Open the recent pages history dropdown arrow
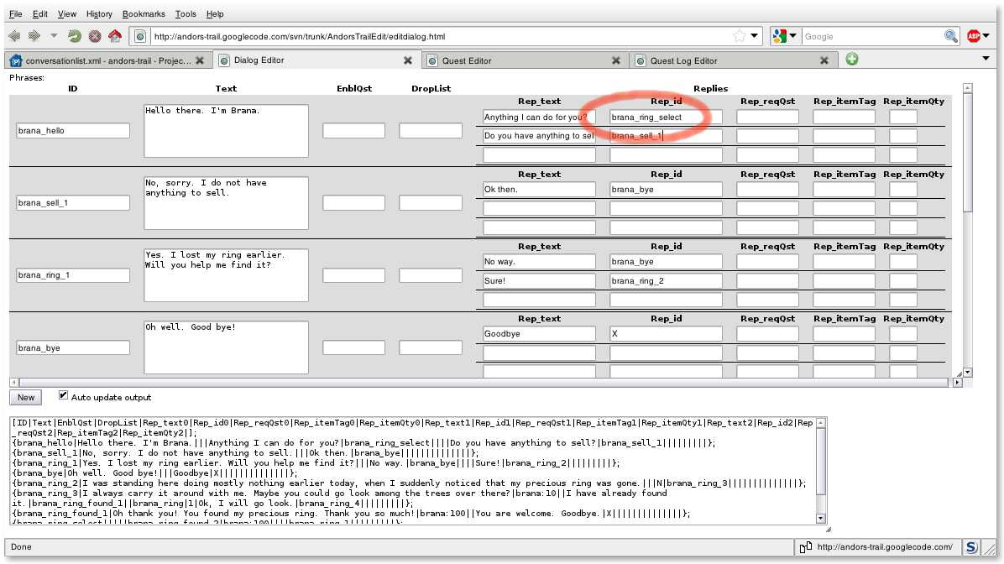1004x564 pixels. 55,36
